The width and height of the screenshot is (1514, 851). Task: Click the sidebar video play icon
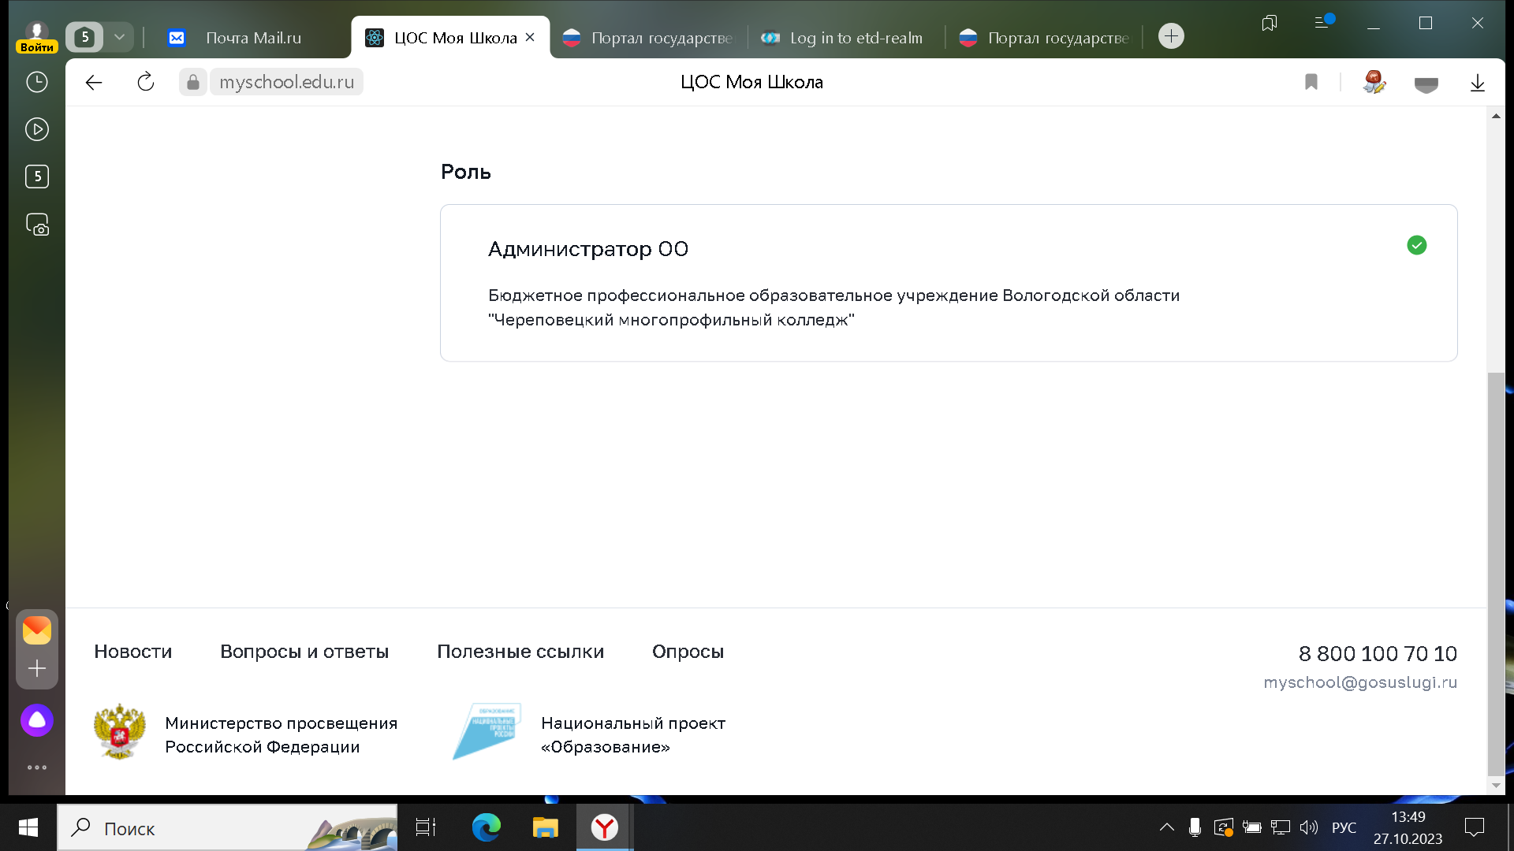tap(37, 129)
